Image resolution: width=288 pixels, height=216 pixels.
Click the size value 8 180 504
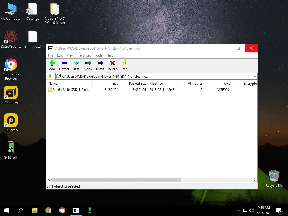[111, 90]
